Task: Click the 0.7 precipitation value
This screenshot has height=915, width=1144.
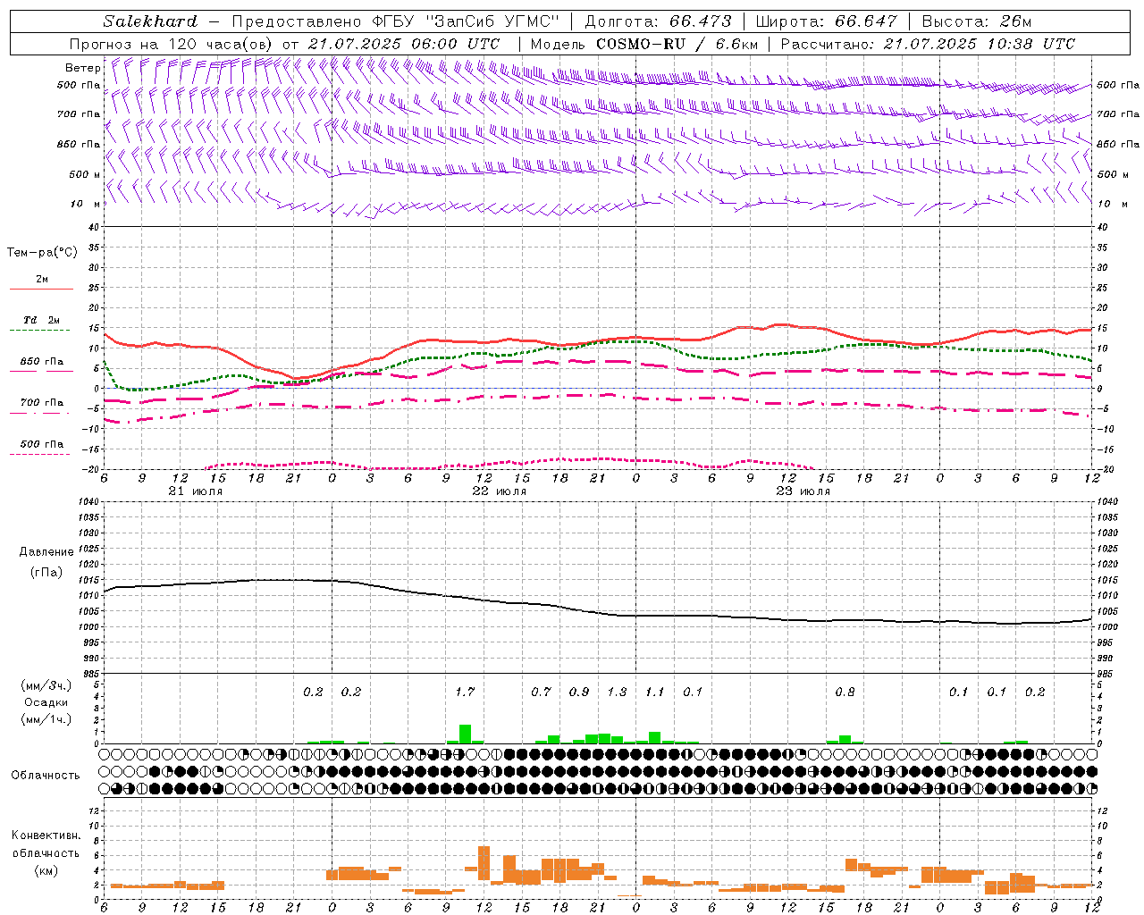Action: tap(542, 693)
